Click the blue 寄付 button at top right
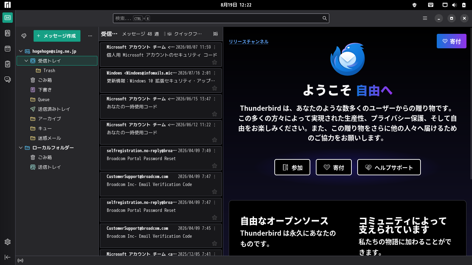 452,41
